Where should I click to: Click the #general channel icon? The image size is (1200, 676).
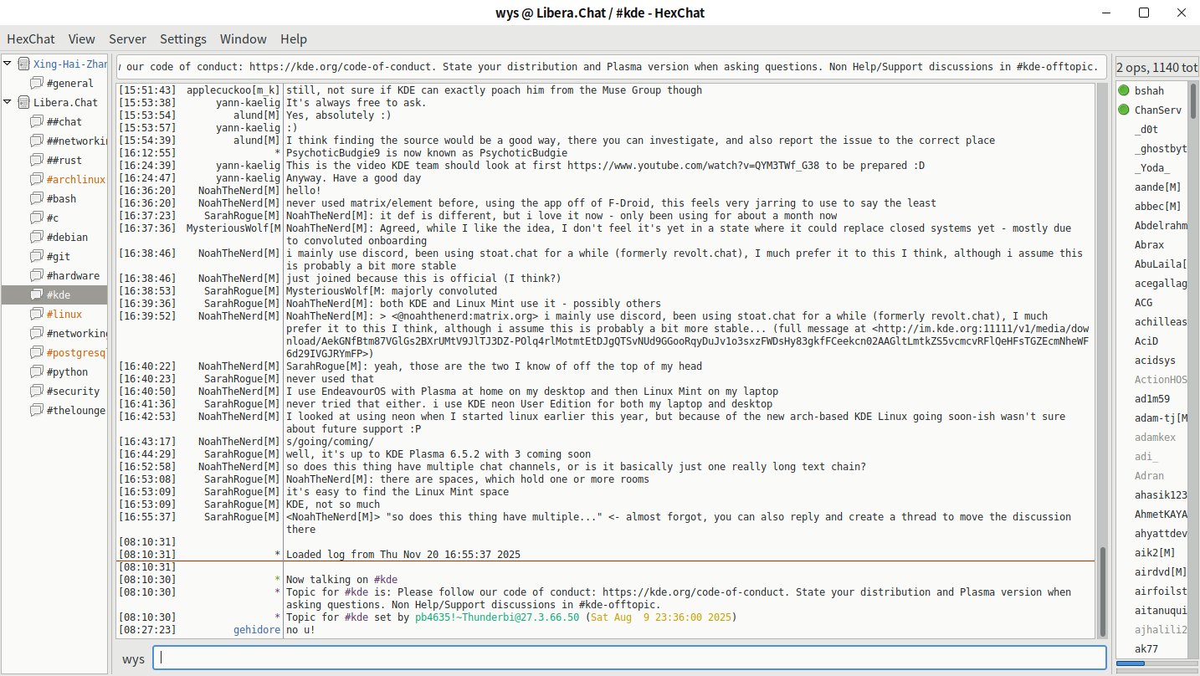pyautogui.click(x=36, y=83)
